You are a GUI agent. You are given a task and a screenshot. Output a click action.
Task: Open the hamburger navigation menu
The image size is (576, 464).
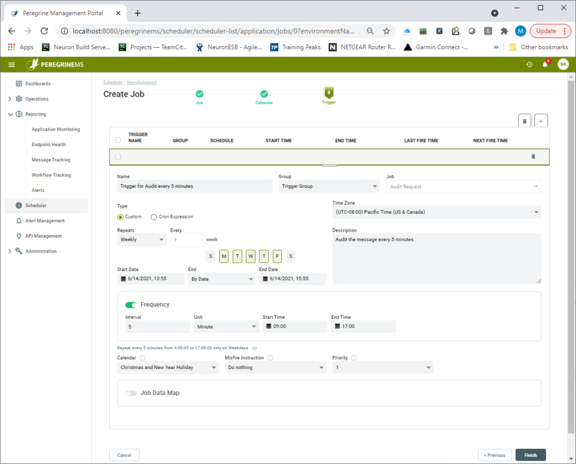pyautogui.click(x=11, y=64)
